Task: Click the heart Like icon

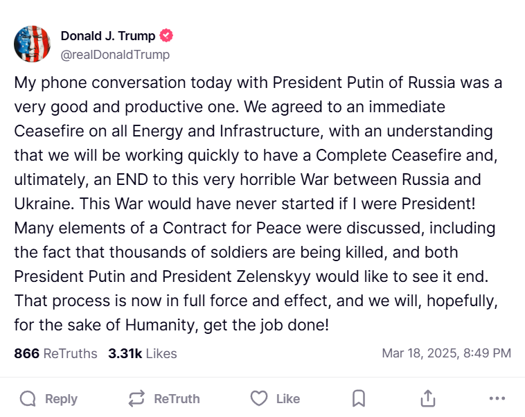Action: 259,398
